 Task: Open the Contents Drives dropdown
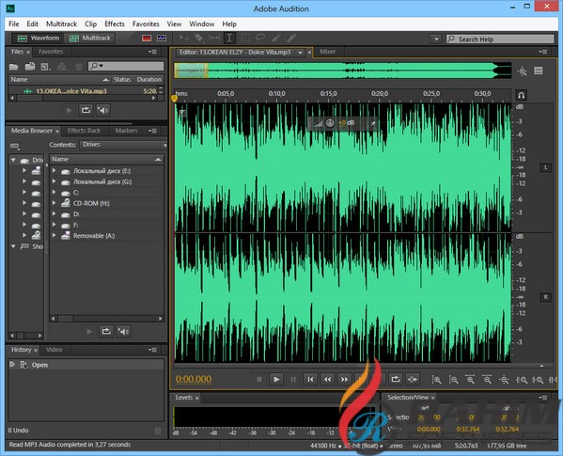123,145
